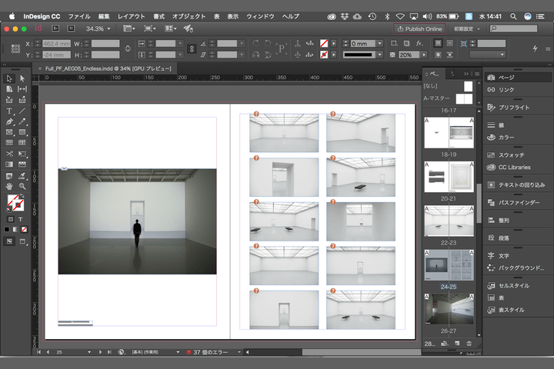Open Adobe Stock via St icon

point(71,28)
